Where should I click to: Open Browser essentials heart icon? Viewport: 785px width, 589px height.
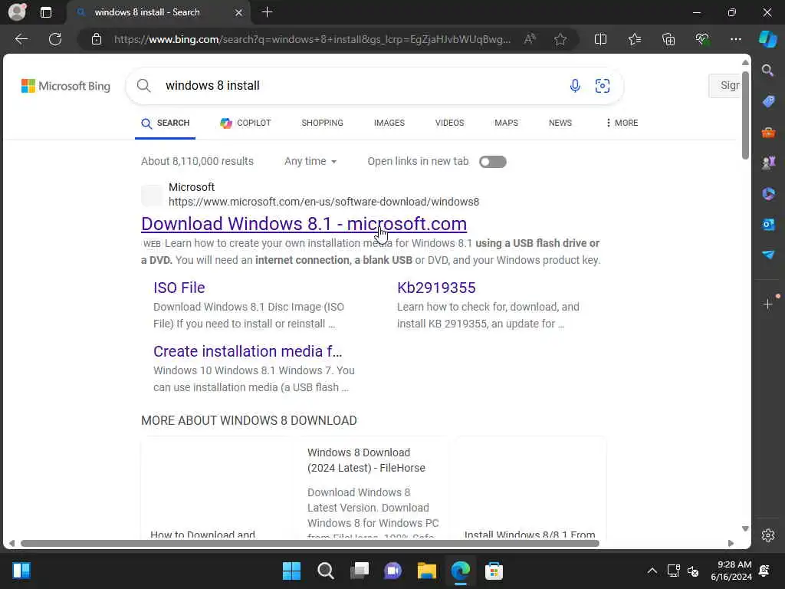pos(702,39)
